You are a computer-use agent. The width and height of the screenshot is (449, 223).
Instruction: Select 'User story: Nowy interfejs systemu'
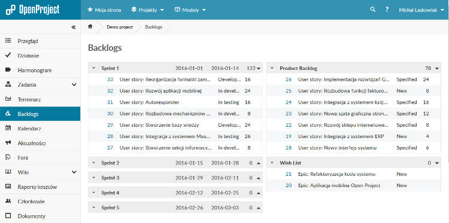pos(337,148)
